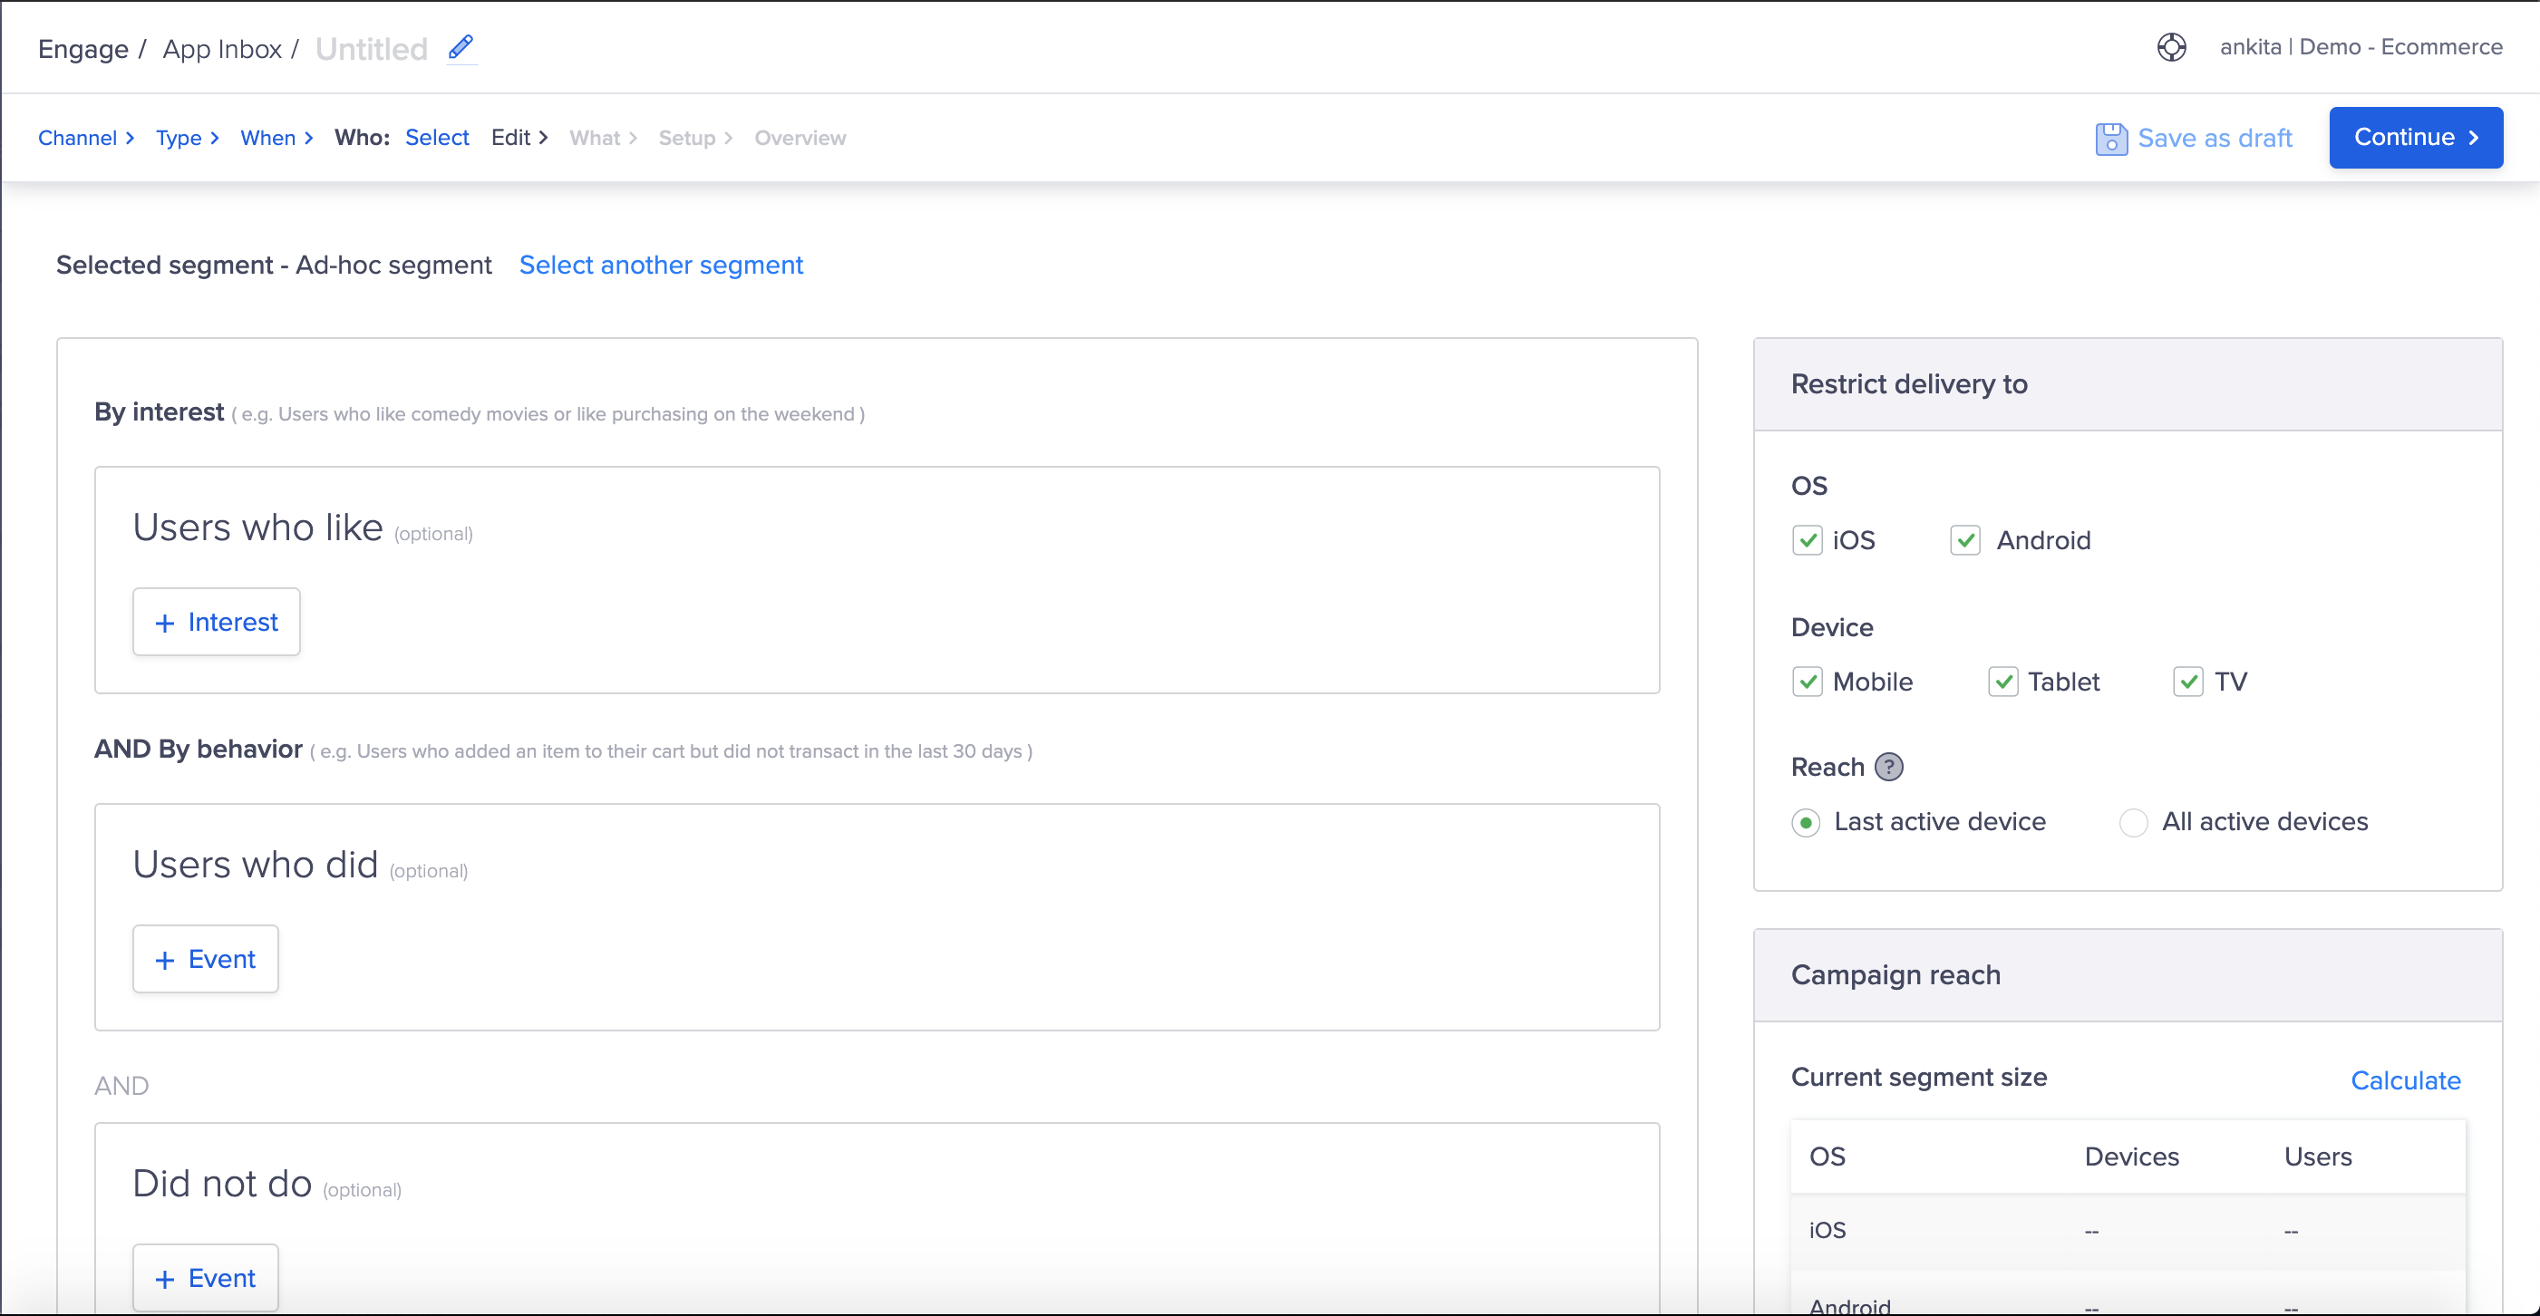Screen dimensions: 2540x1316
Task: Go back to Type step
Action: (179, 138)
